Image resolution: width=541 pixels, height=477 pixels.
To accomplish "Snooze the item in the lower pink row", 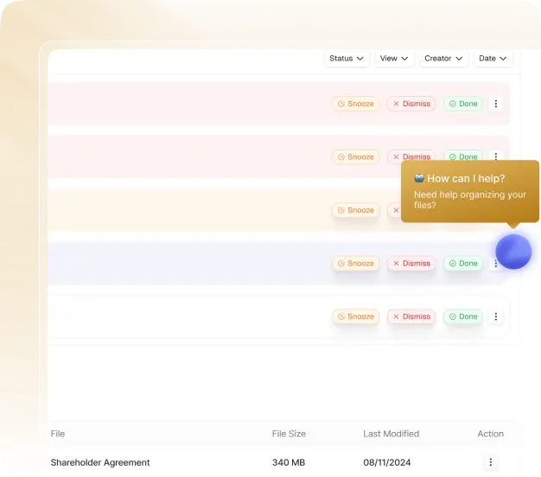I will pyautogui.click(x=356, y=156).
